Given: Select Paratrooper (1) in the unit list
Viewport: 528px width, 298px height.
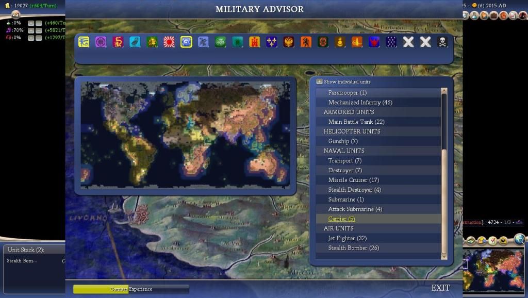Looking at the screenshot, I should coord(378,93).
